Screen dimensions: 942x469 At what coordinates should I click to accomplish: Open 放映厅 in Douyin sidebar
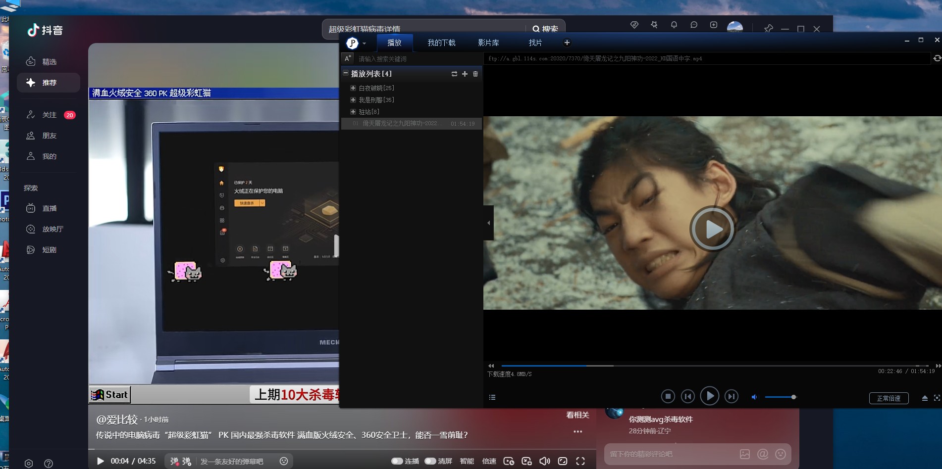tap(49, 229)
